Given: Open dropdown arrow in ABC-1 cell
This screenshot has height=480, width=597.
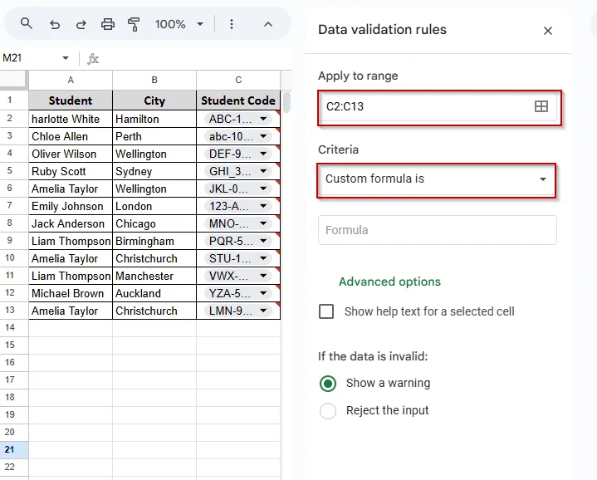Looking at the screenshot, I should (263, 119).
